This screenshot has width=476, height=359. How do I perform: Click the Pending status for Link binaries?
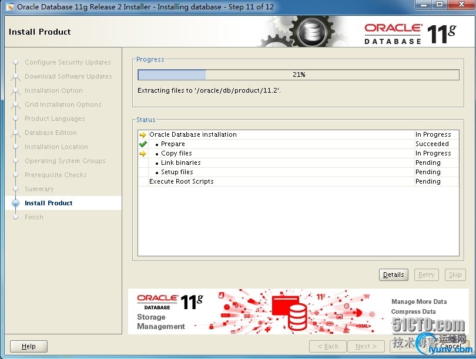pos(428,162)
